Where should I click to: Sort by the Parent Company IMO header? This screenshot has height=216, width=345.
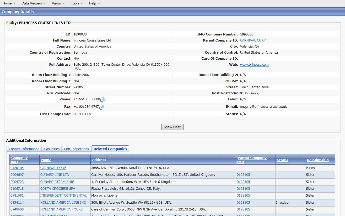(252, 160)
